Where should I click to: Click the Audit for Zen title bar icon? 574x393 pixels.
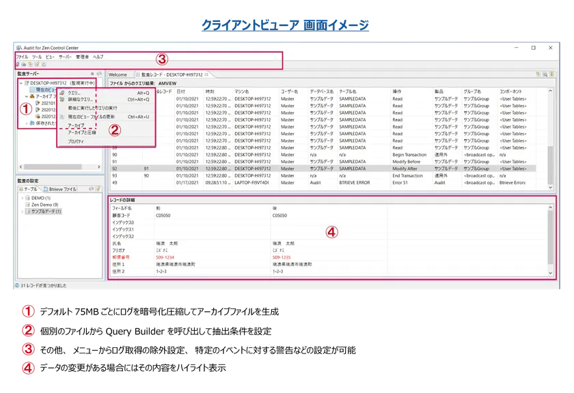pyautogui.click(x=19, y=48)
